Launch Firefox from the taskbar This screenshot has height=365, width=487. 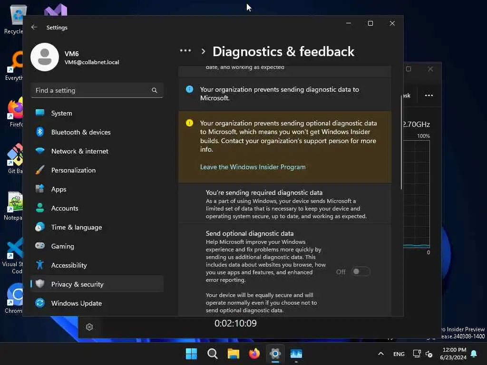coord(254,354)
